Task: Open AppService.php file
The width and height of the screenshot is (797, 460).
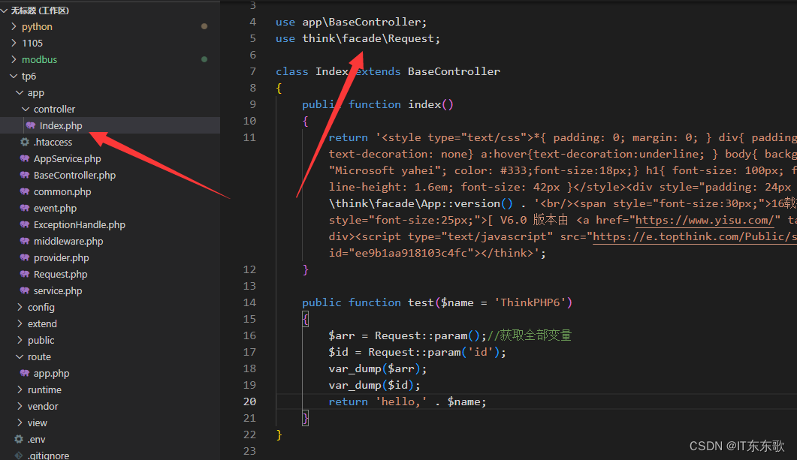Action: (x=67, y=159)
